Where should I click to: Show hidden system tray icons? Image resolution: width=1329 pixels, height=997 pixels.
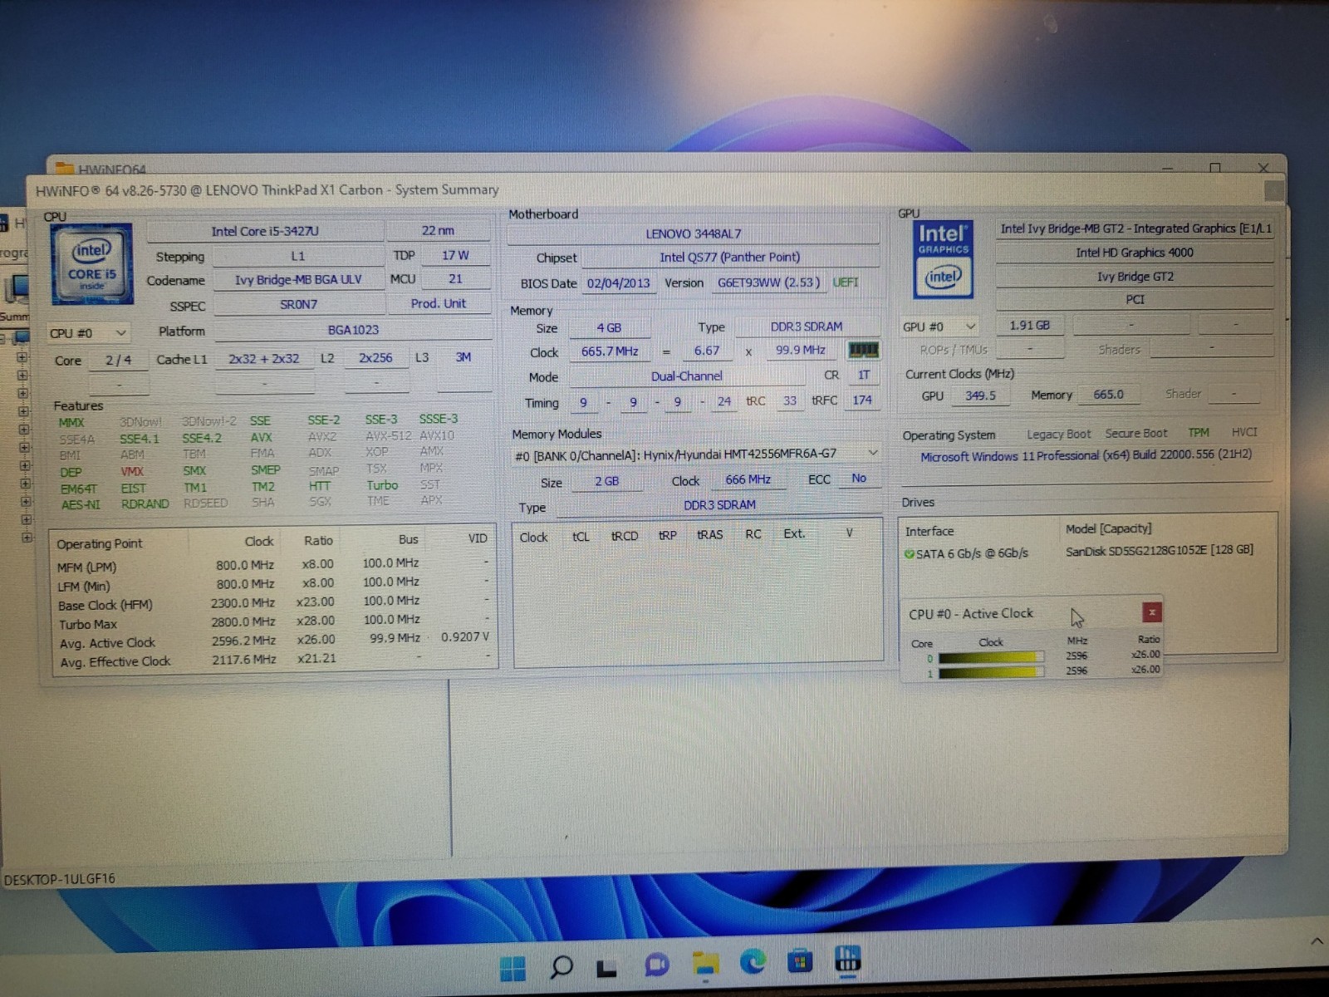pos(1317,941)
